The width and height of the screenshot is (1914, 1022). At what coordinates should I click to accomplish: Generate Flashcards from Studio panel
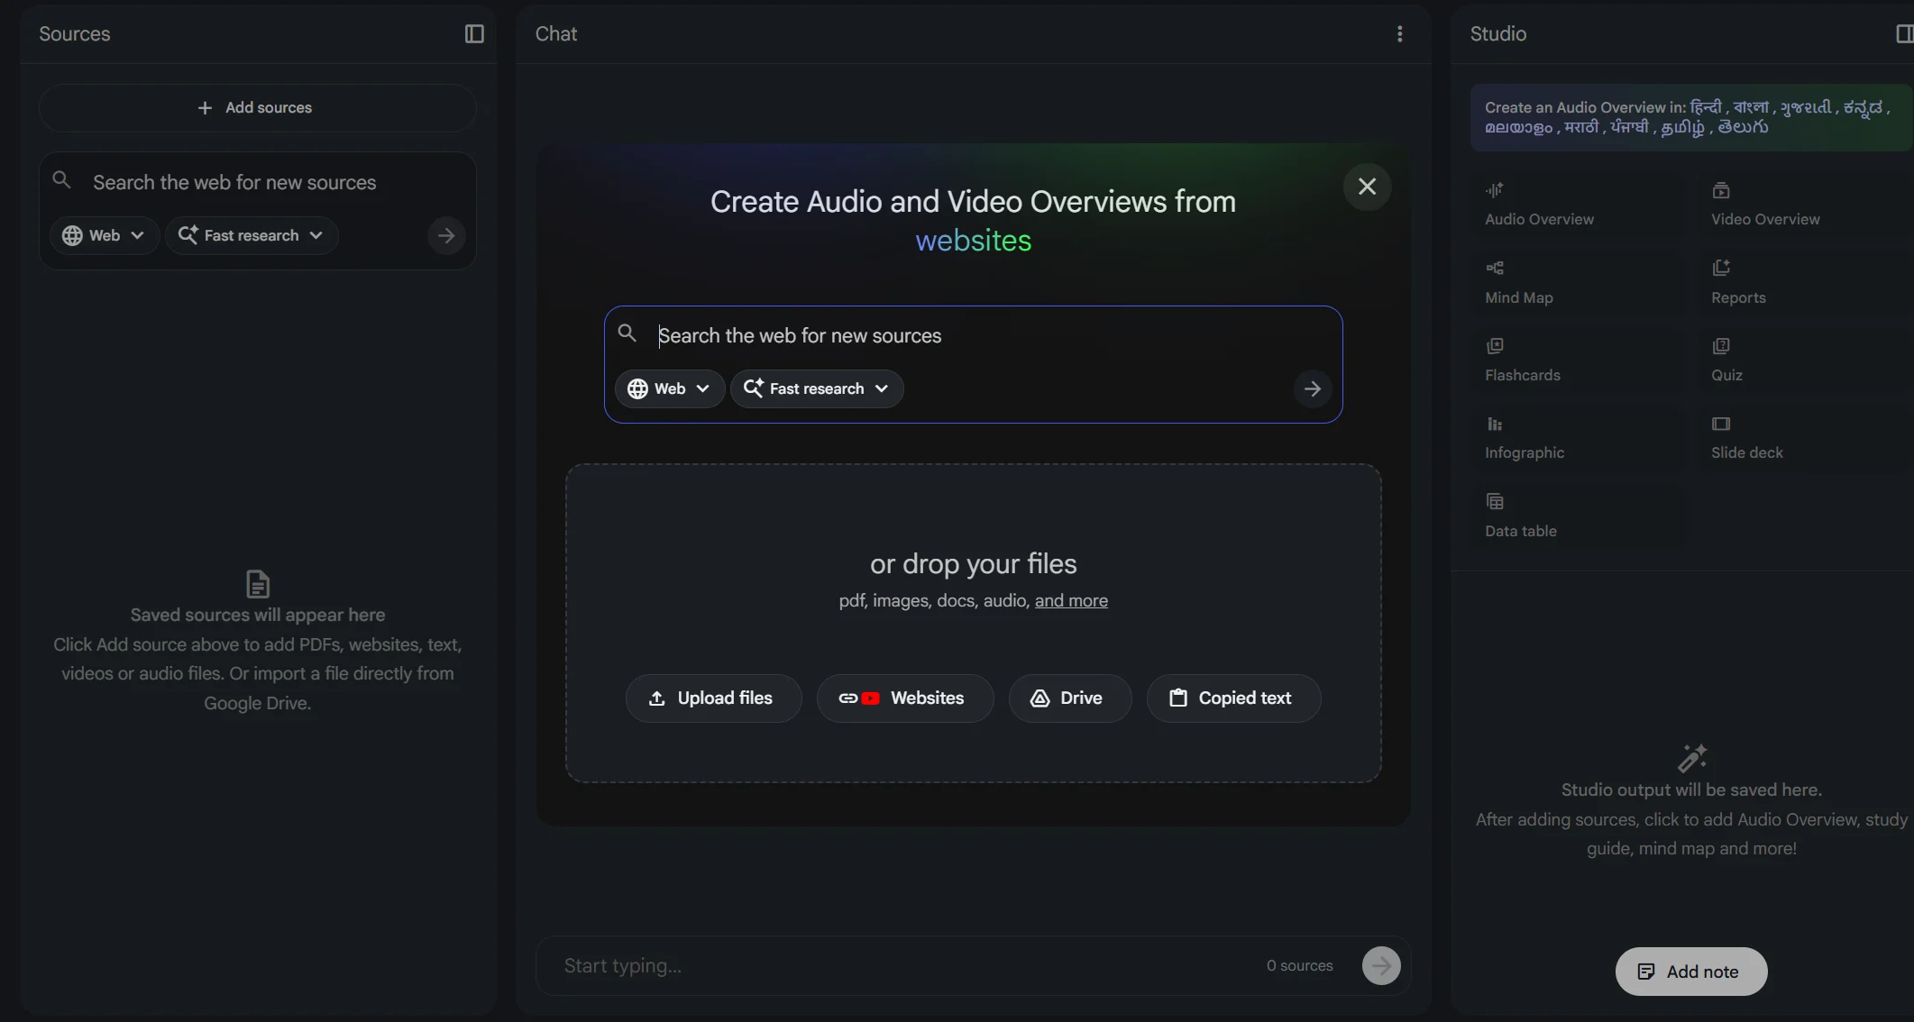click(x=1522, y=360)
